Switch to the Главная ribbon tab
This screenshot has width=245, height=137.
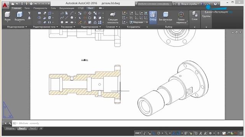click(x=16, y=8)
